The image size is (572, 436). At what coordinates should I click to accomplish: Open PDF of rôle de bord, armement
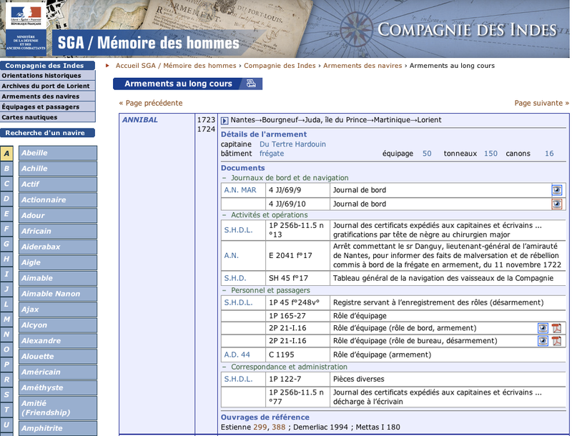click(556, 328)
